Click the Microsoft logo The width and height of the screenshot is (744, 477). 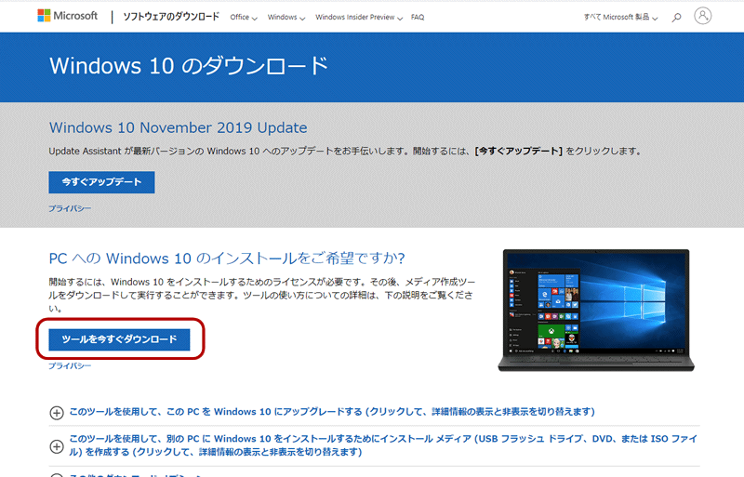(67, 16)
